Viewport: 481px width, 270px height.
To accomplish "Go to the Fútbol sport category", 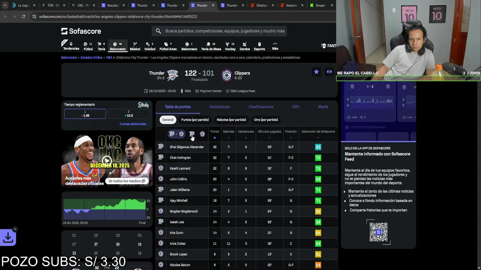I will 88,46.
